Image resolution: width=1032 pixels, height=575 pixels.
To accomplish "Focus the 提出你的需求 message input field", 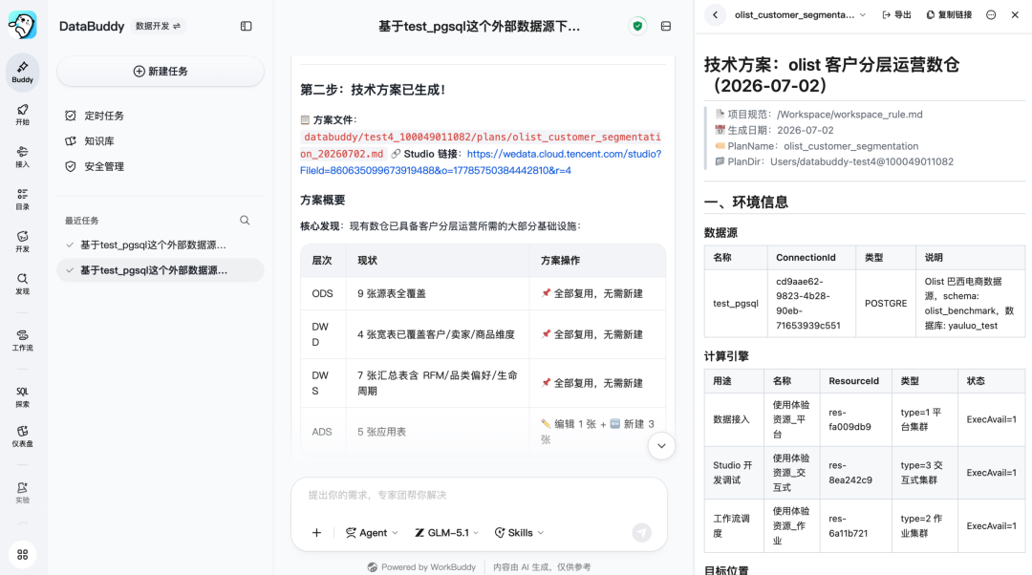I will (479, 495).
